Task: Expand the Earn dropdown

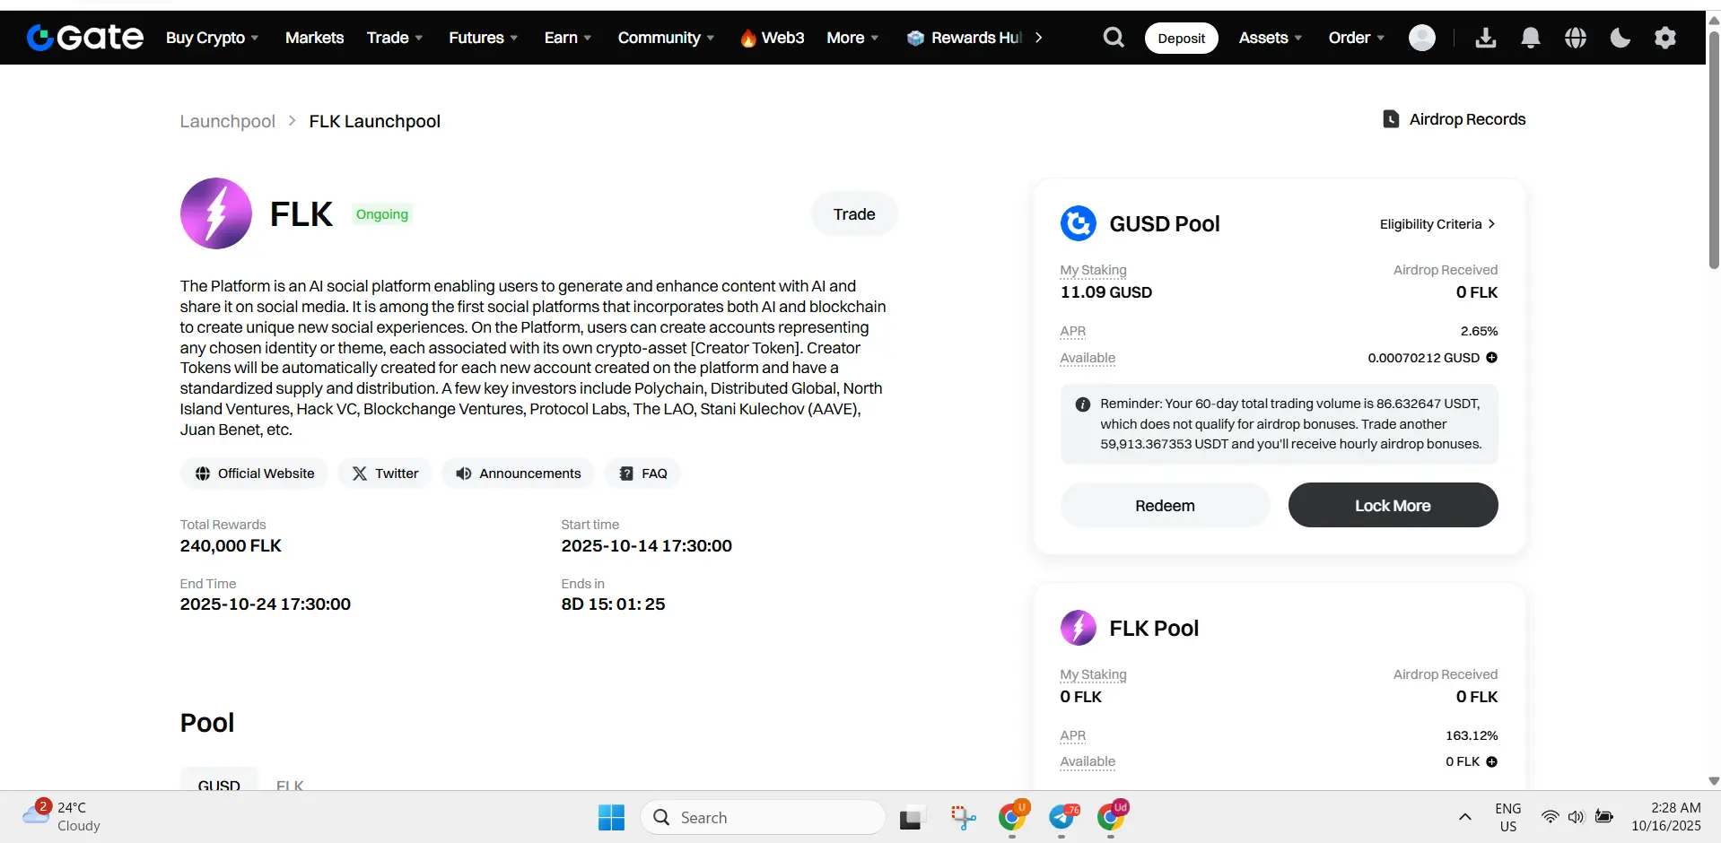Action: click(568, 38)
